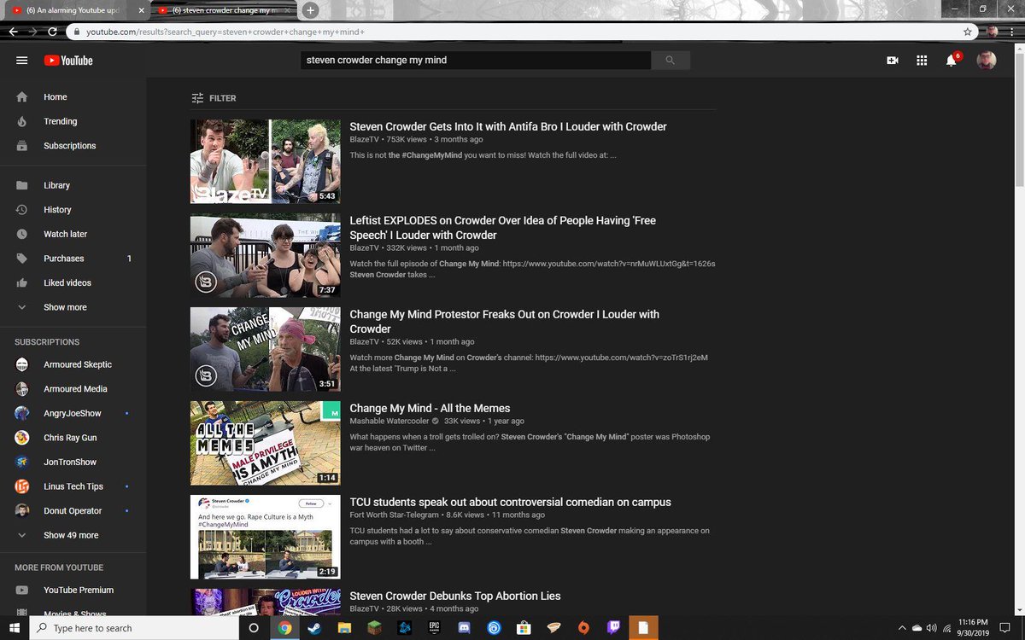Open Steam from the taskbar
Screen dimensions: 1025x640
click(x=314, y=628)
